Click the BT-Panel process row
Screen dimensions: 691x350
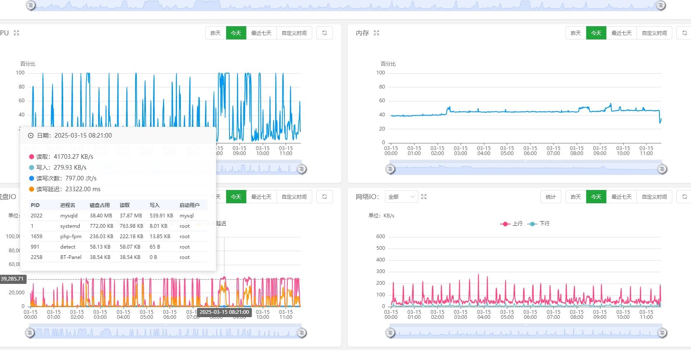point(118,257)
